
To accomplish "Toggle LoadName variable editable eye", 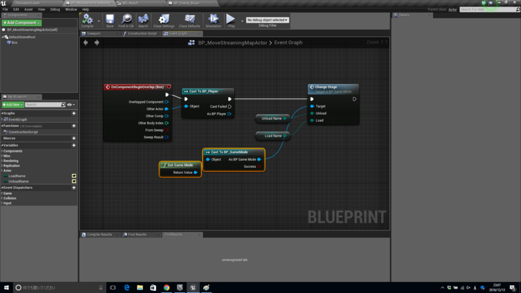I will point(74,176).
